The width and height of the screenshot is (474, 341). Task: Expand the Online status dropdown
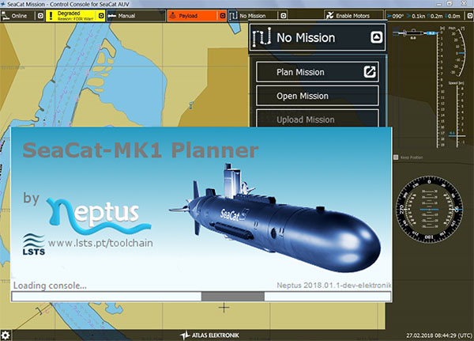point(40,16)
